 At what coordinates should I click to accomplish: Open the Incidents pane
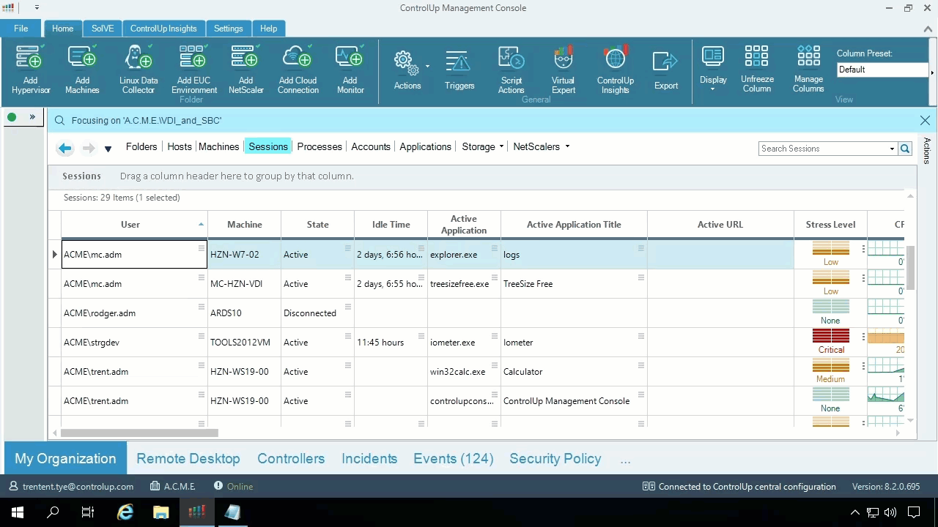click(x=369, y=458)
